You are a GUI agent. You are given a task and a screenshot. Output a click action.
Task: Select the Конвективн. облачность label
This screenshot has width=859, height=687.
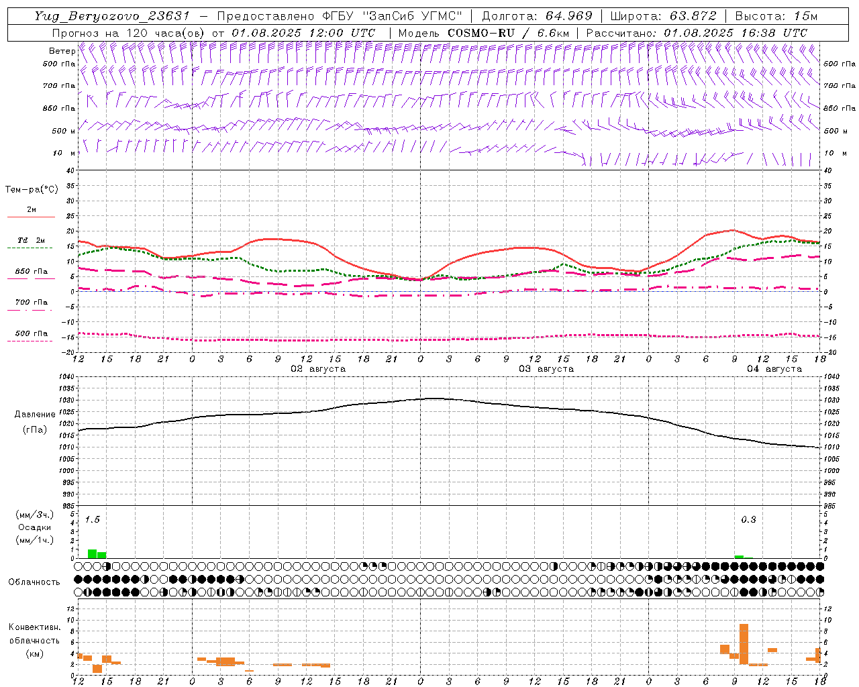coord(34,634)
